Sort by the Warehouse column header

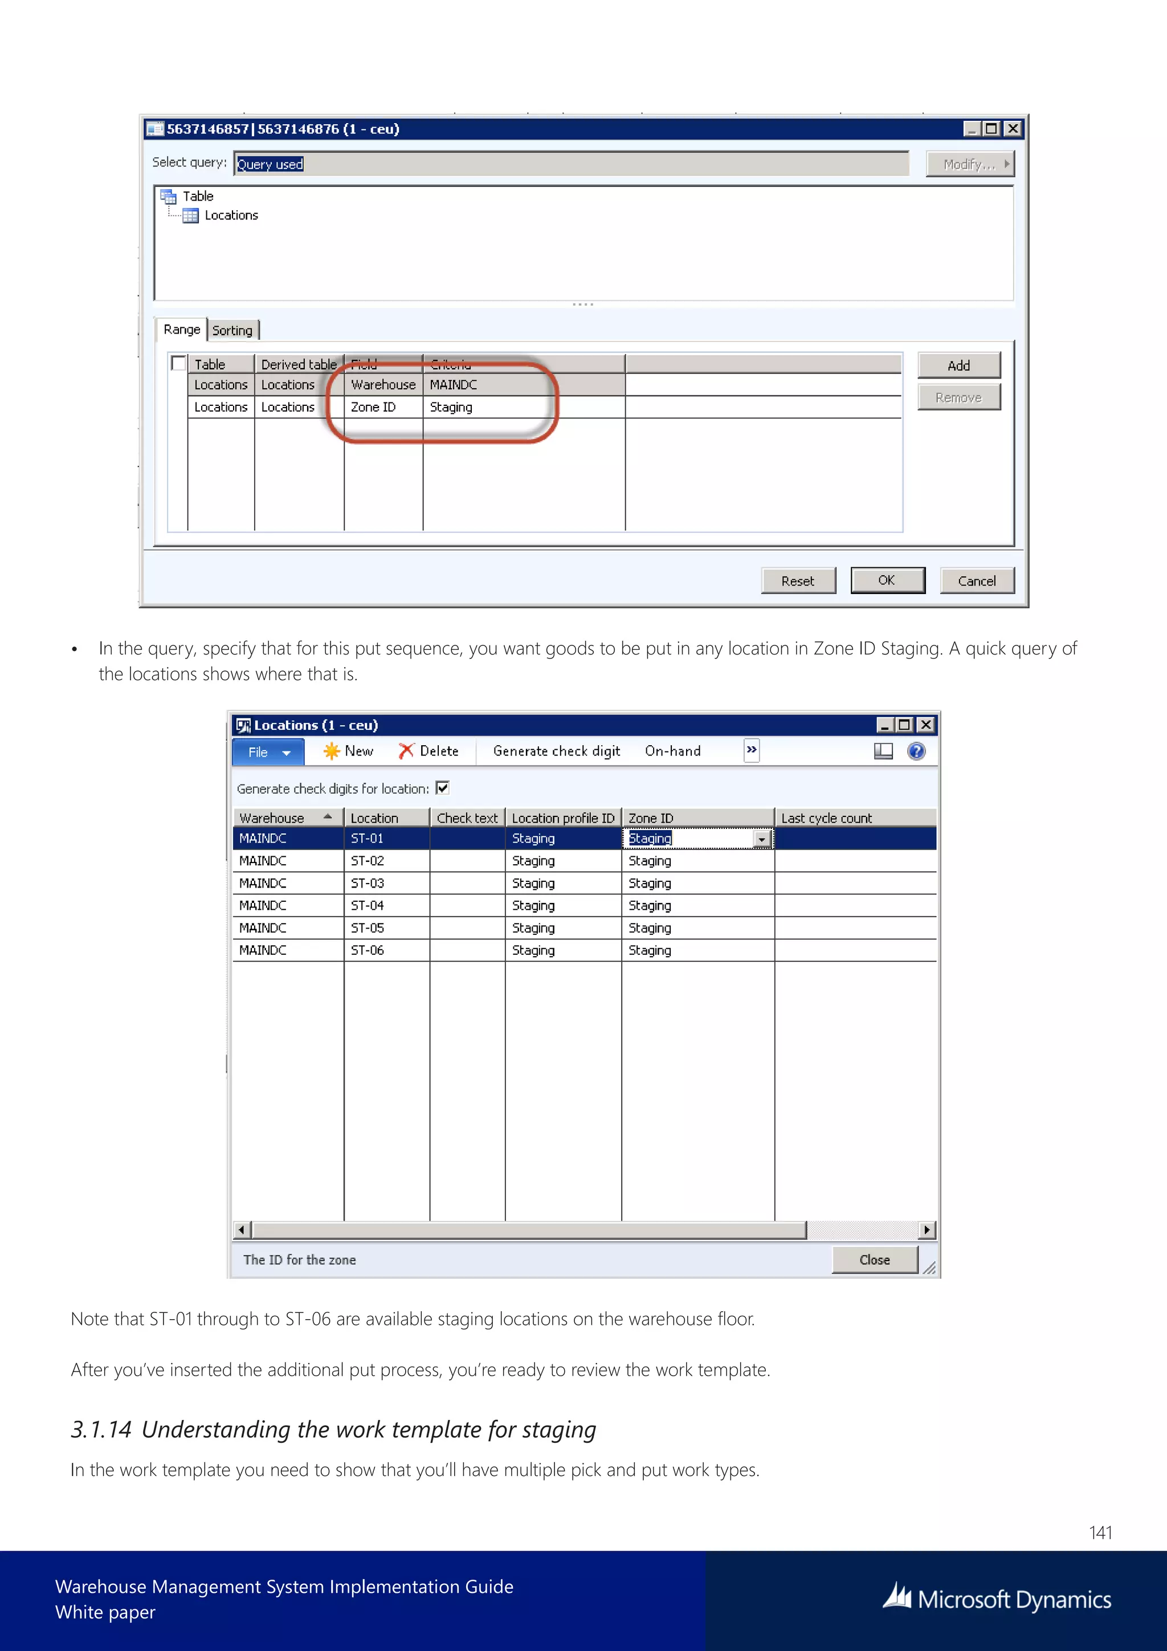coord(287,818)
